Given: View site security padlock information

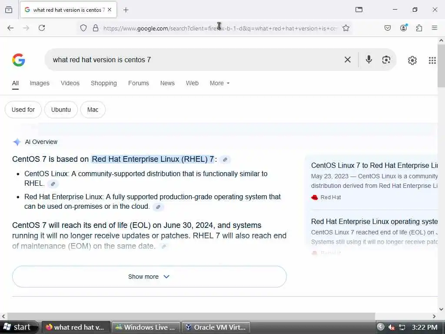Looking at the screenshot, I should (x=96, y=28).
